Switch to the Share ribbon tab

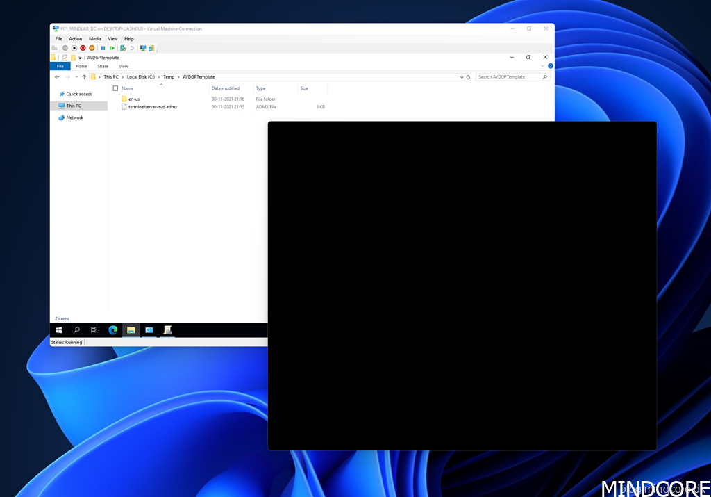coord(102,66)
